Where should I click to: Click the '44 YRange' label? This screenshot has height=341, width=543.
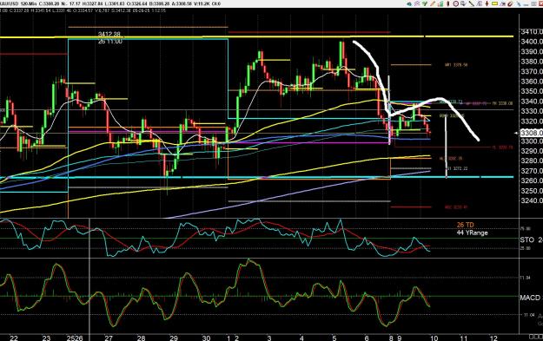pyautogui.click(x=472, y=233)
